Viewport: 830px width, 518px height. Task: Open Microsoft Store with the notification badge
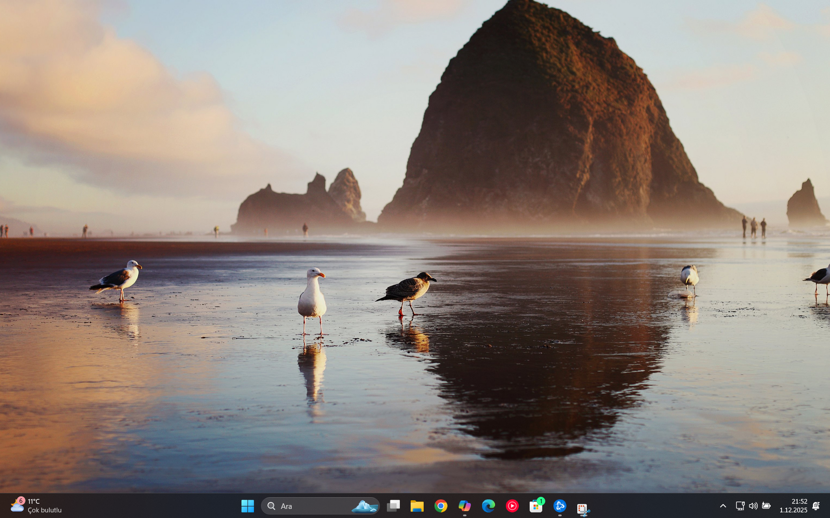(x=536, y=506)
